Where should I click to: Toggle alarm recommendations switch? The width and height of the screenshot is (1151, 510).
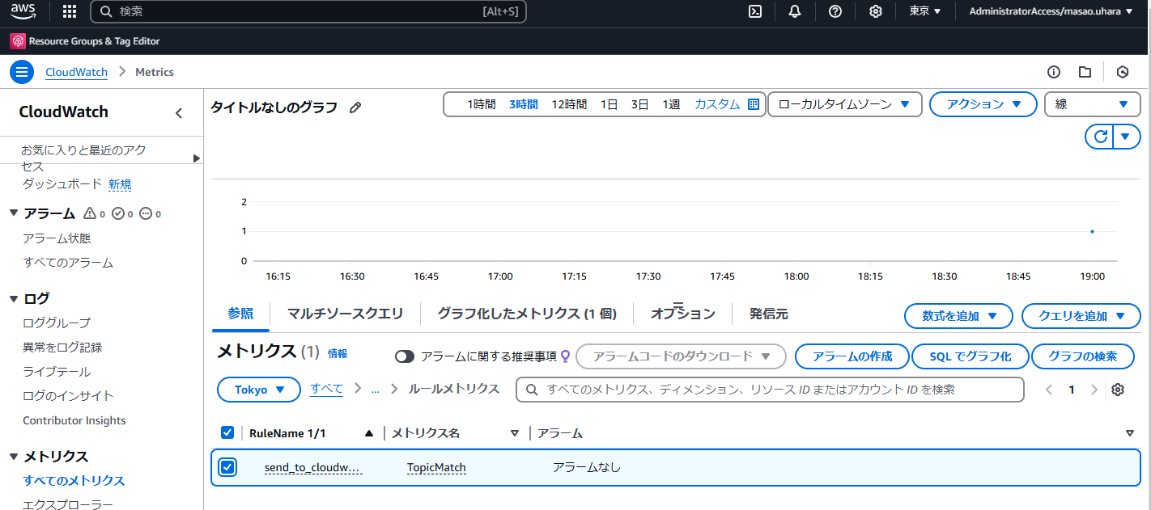(x=405, y=356)
